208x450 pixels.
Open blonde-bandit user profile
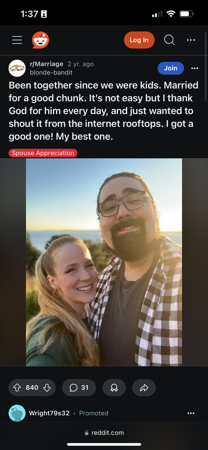pyautogui.click(x=51, y=73)
